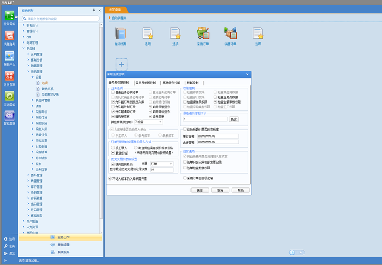Click the gear 选项 icon in sidebar bottom
The width and height of the screenshot is (382, 265).
(x=6, y=239)
